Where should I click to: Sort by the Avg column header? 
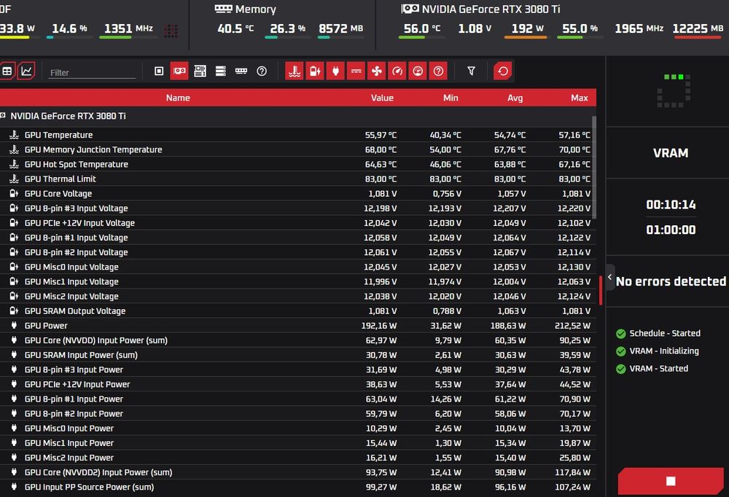click(515, 98)
